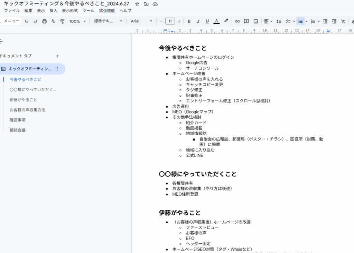Viewport: 354px width, 253px height.
Task: Select the paint format roller tool
Action: pos(62,21)
